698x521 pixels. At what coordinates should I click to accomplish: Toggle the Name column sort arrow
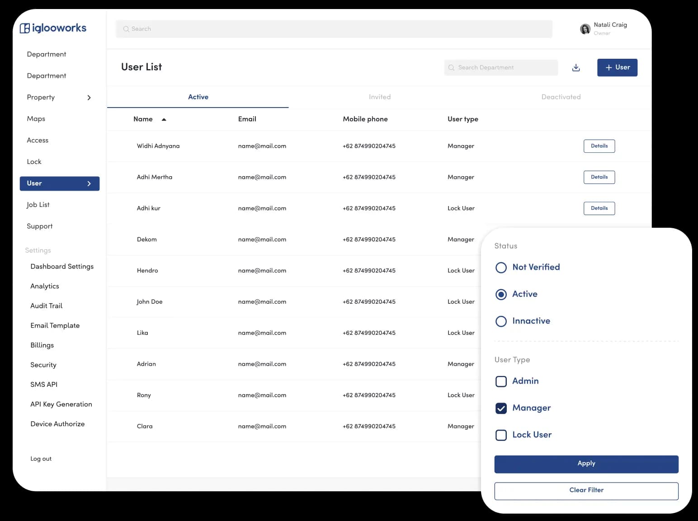tap(164, 119)
